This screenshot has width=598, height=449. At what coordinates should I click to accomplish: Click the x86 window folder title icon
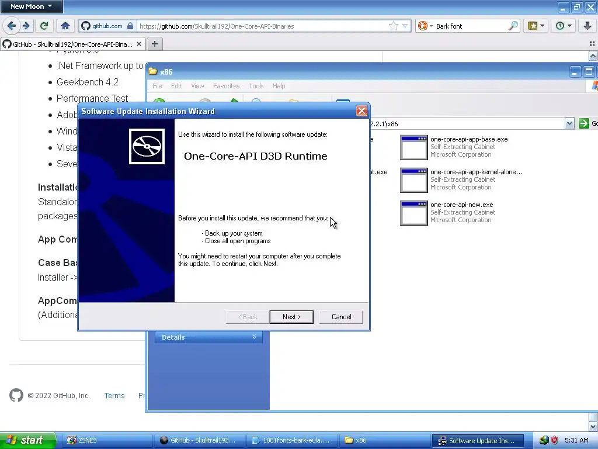[154, 71]
